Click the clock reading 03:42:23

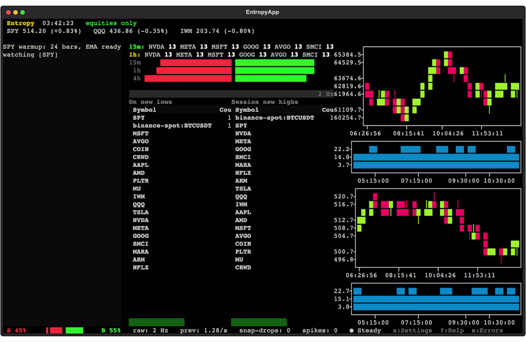point(58,23)
